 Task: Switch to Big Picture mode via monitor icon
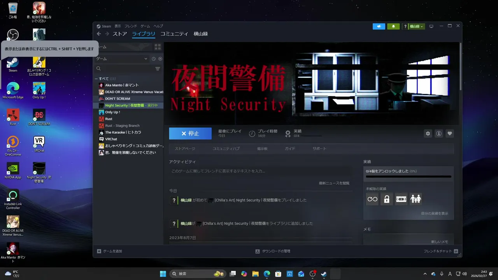tap(431, 26)
